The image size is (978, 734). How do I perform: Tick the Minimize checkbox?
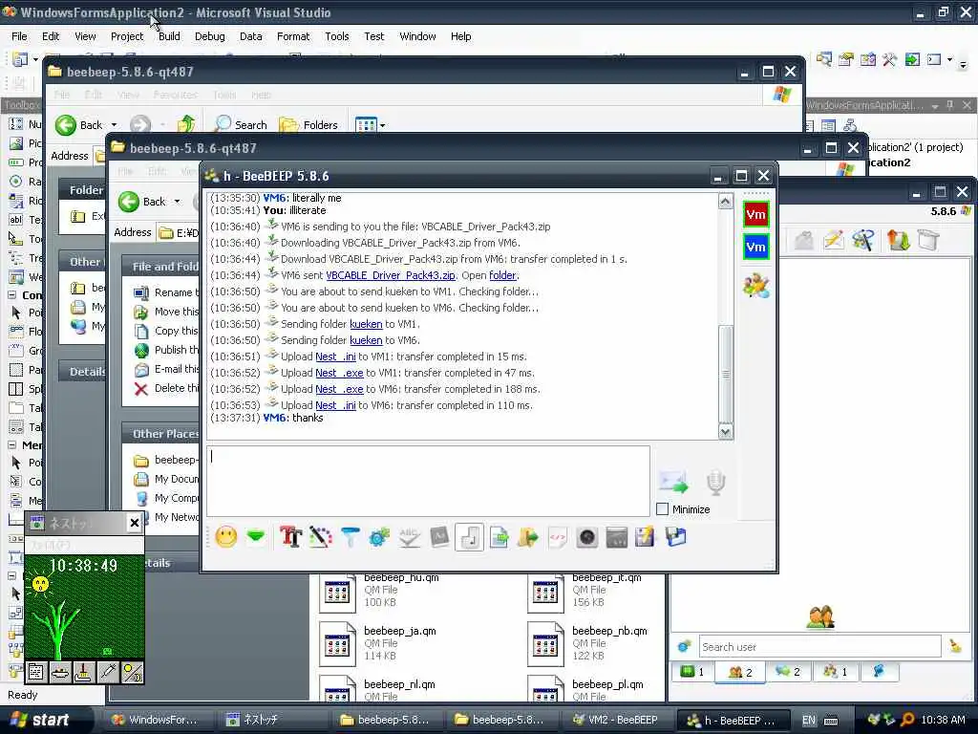(663, 508)
